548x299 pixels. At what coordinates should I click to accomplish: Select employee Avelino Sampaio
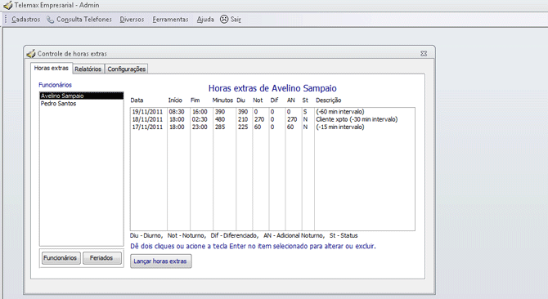click(x=82, y=96)
